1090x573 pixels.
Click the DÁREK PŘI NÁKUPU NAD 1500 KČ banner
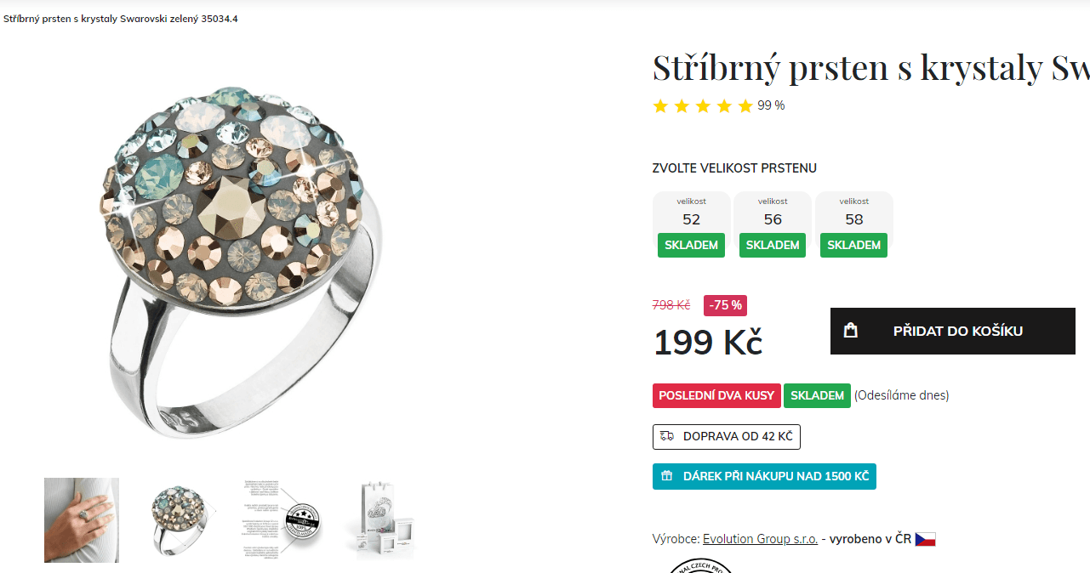point(764,476)
